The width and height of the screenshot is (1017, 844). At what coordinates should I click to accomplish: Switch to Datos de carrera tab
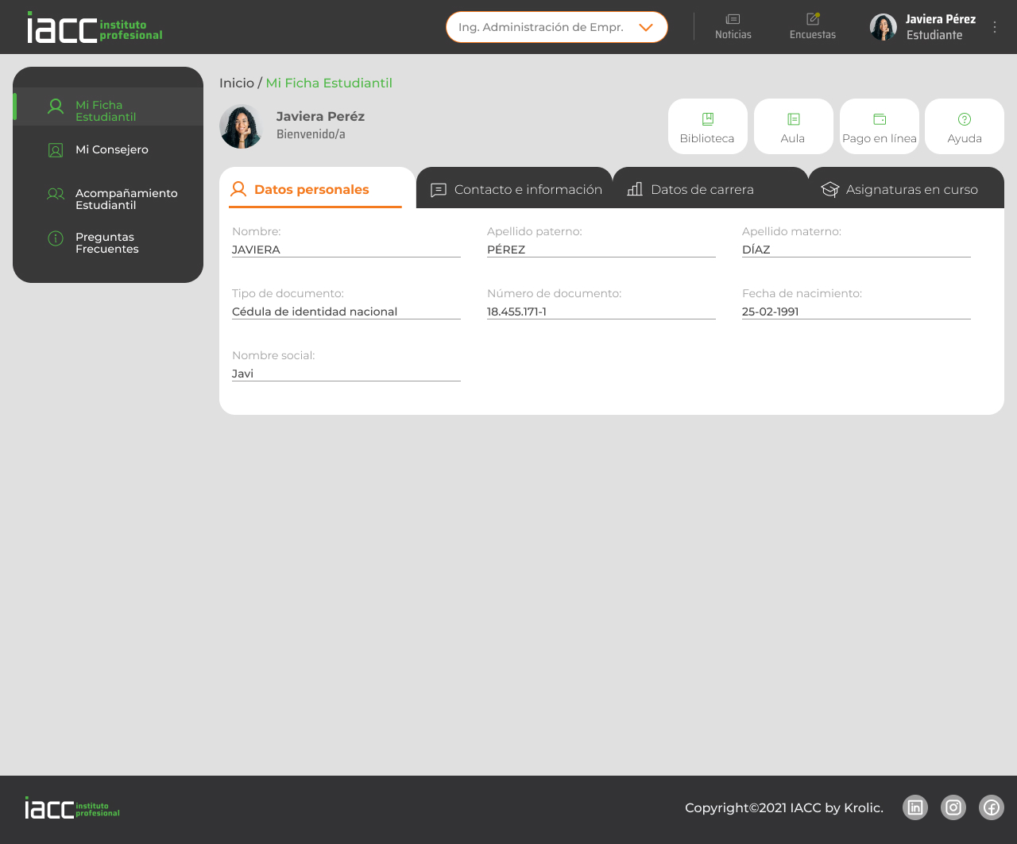point(691,189)
